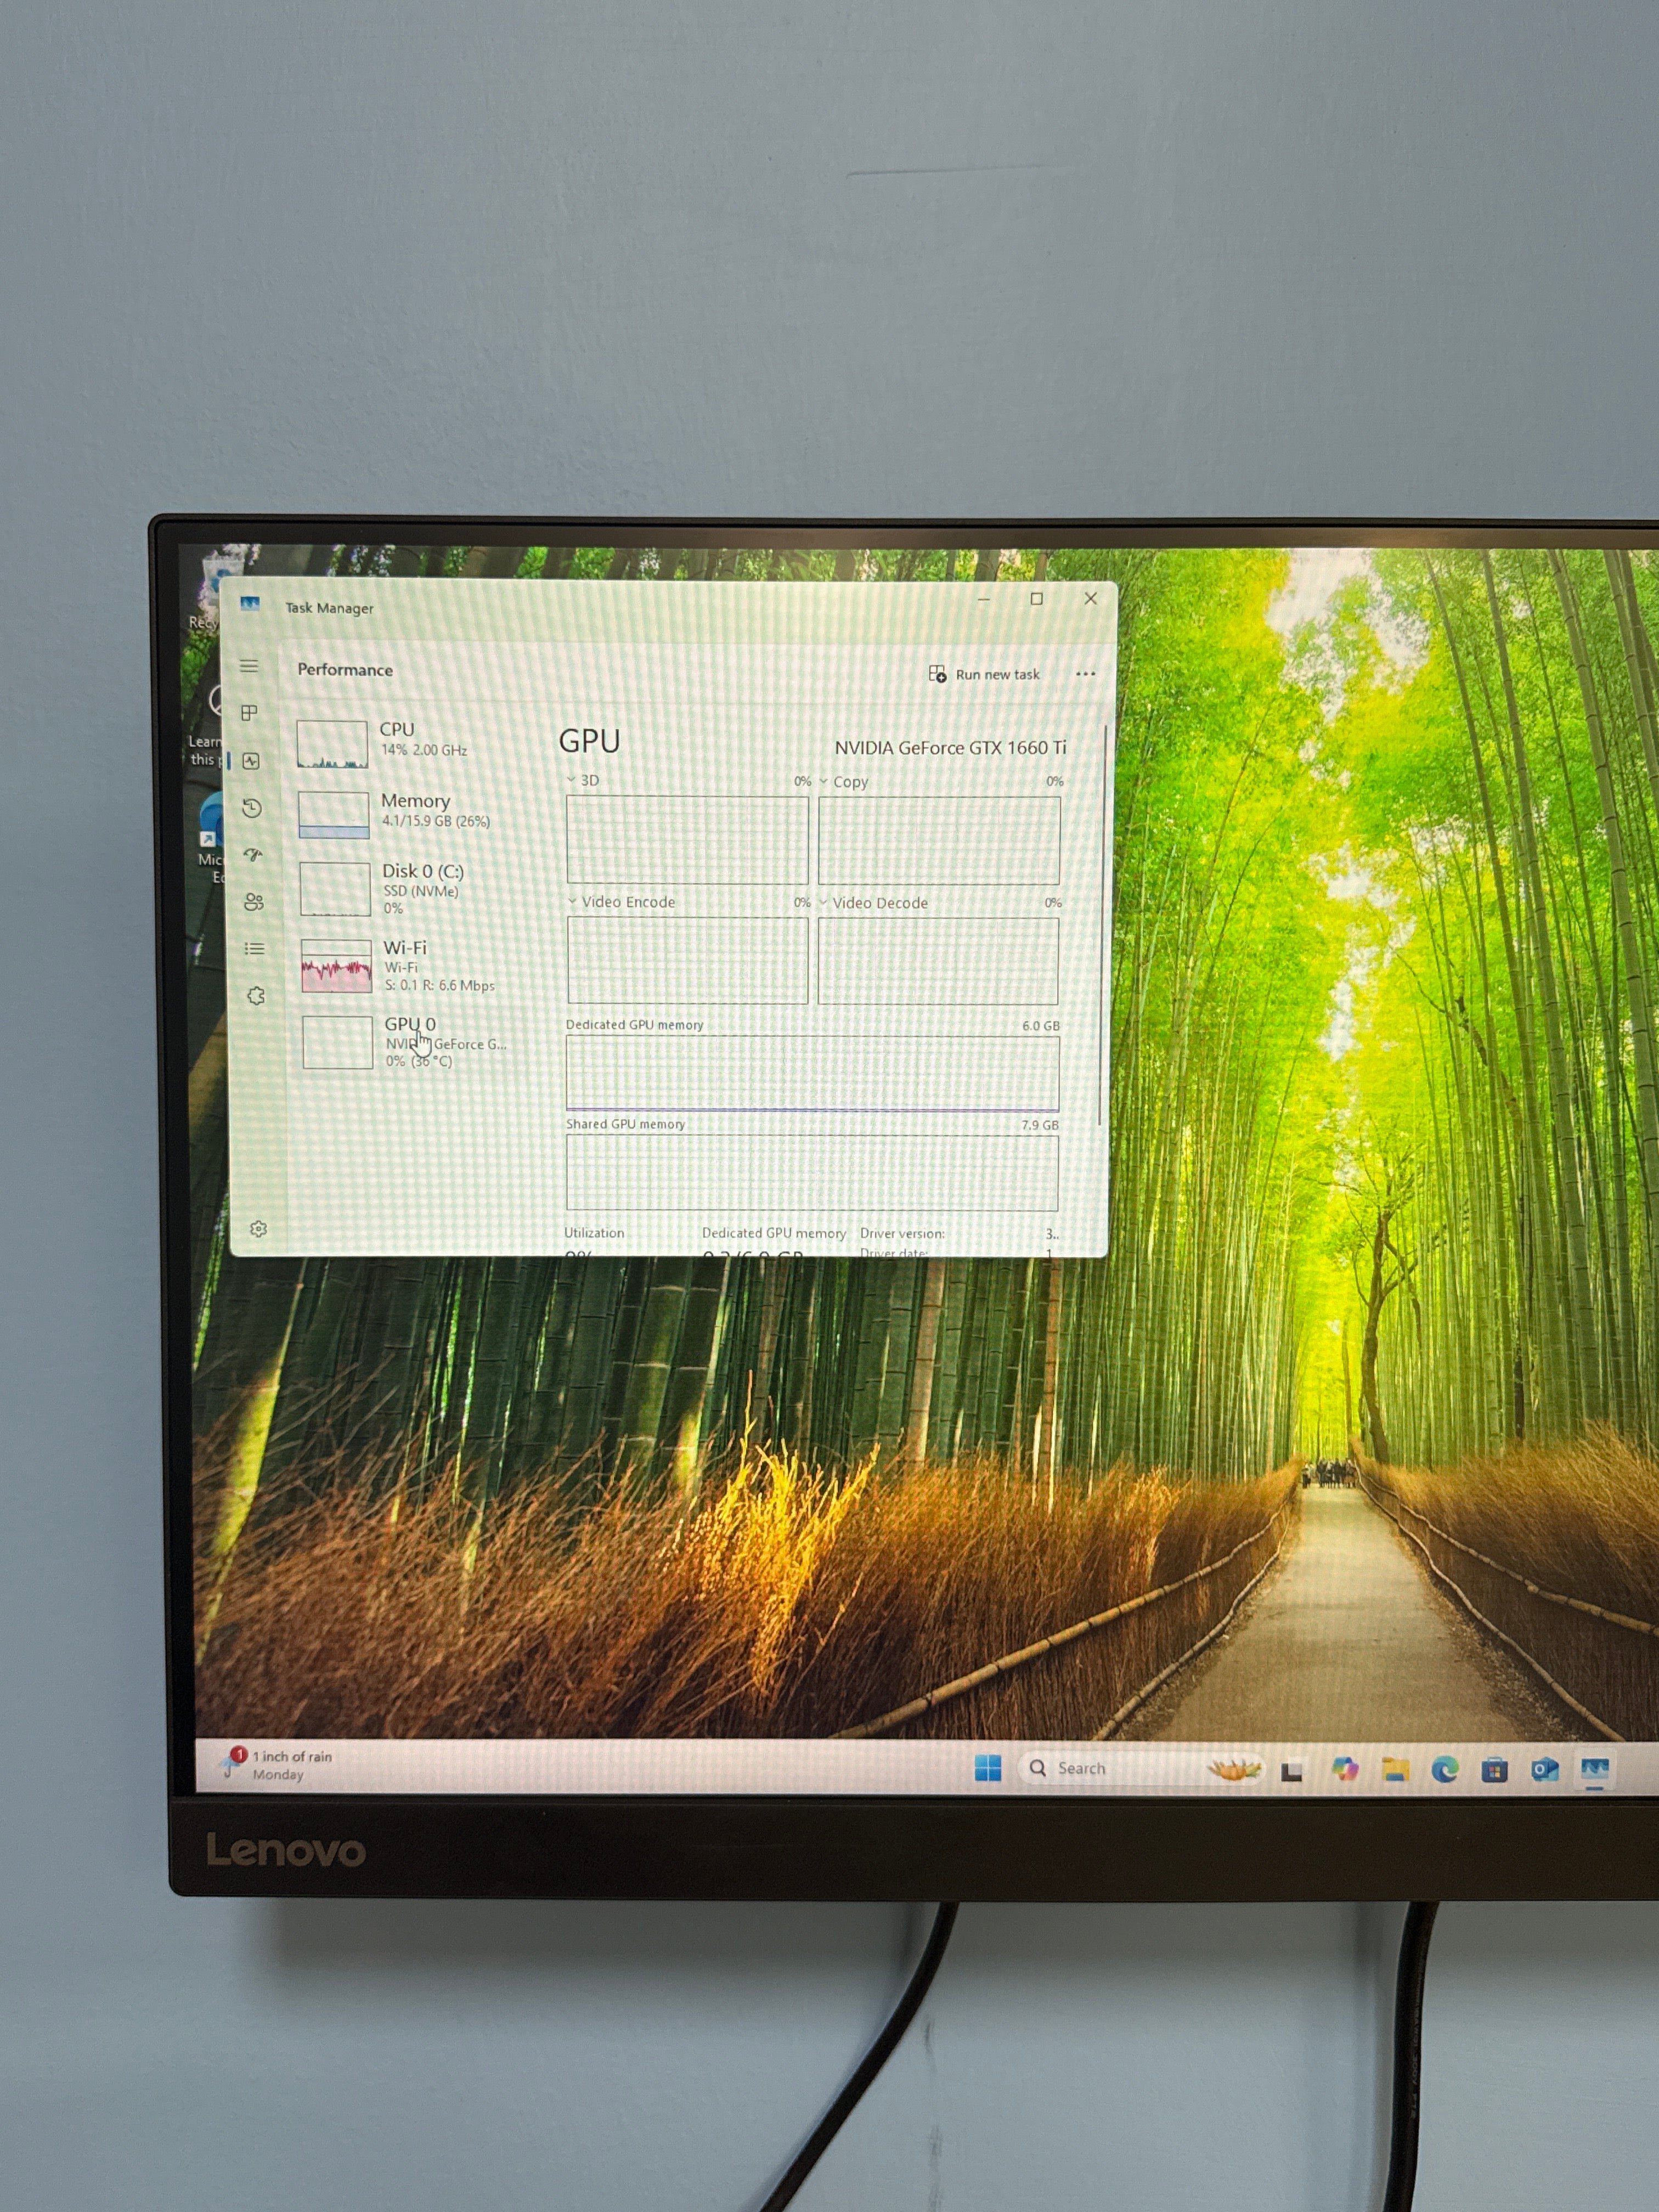The width and height of the screenshot is (1659, 2212).
Task: Click the Run new task button
Action: [984, 674]
